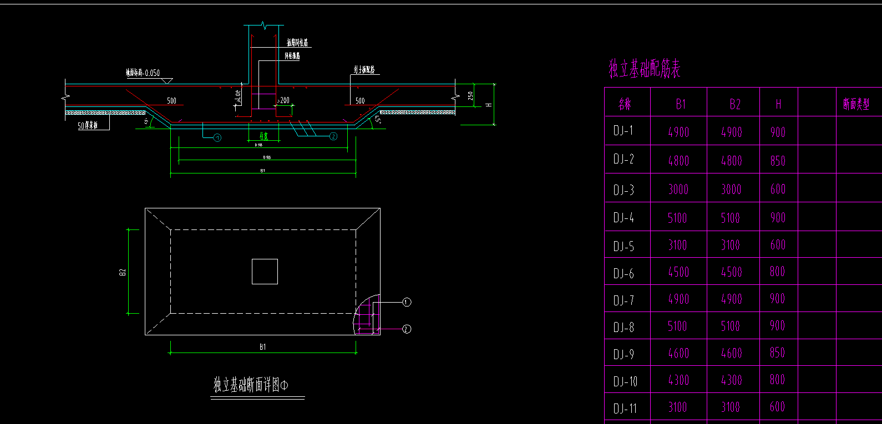
Task: Select the H value 850 in row DJ-2
Action: 778,161
